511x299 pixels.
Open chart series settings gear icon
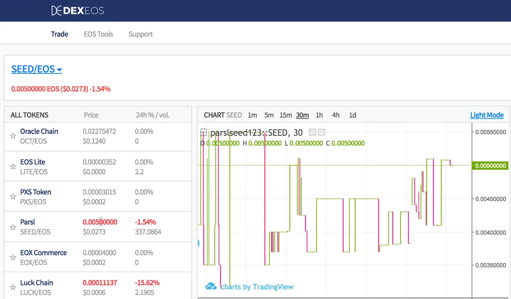(x=321, y=133)
